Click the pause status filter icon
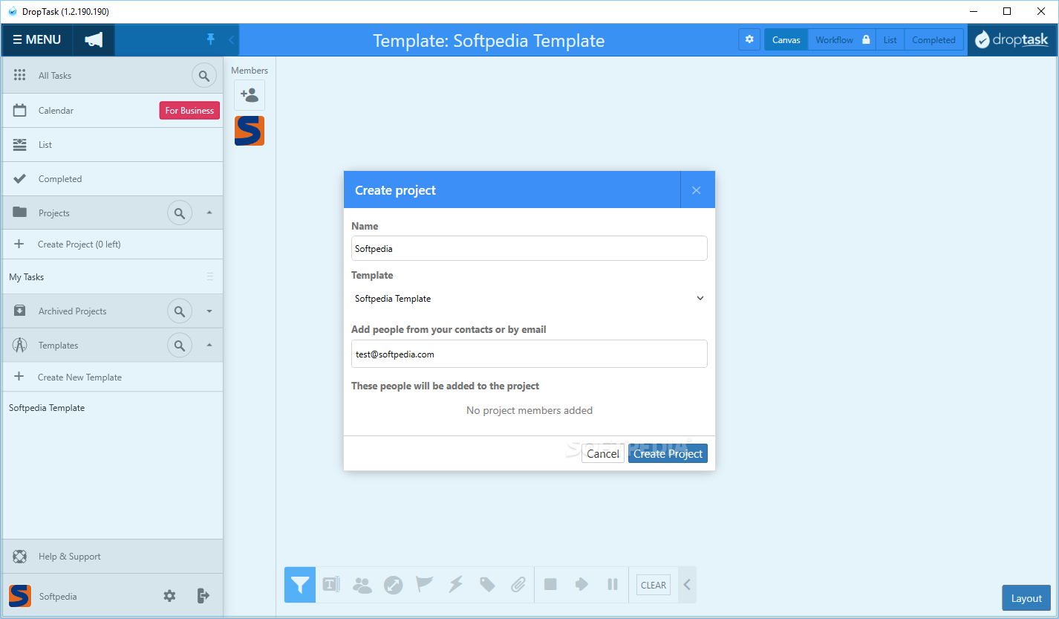The height and width of the screenshot is (619, 1059). 613,585
